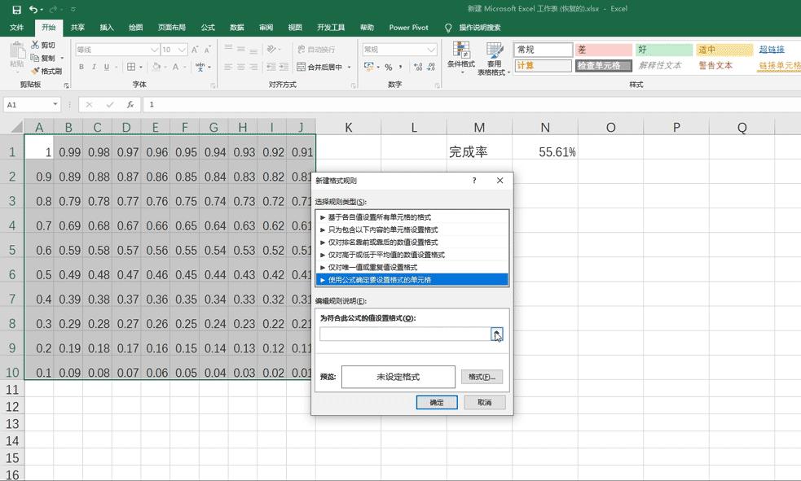Image resolution: width=801 pixels, height=481 pixels.
Task: Click the italic formatting icon
Action: pos(95,67)
